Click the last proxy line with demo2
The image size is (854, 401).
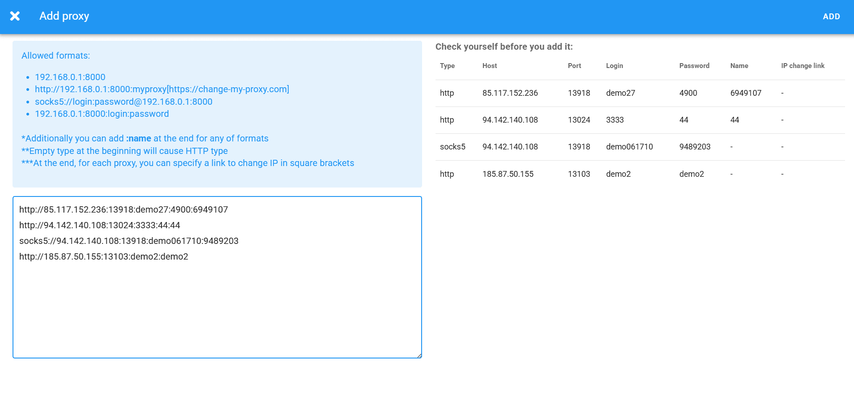[x=103, y=256]
